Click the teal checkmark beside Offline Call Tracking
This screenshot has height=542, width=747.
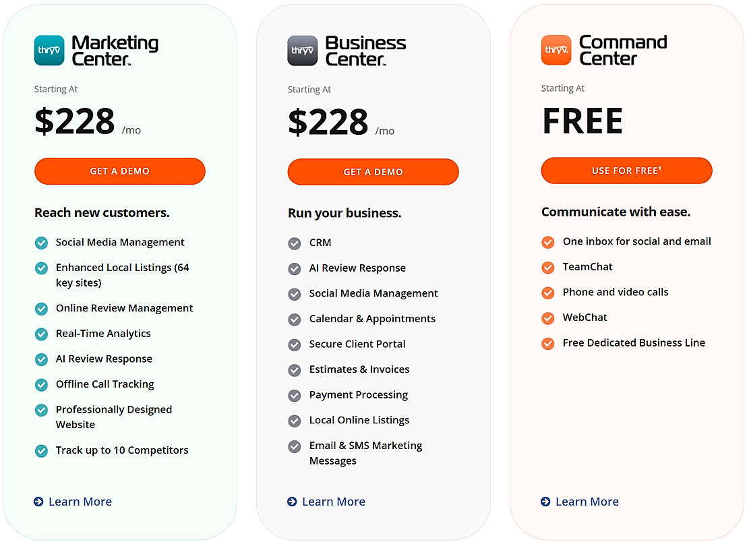click(41, 384)
